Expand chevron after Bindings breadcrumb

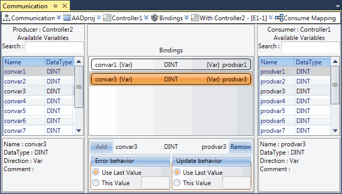[x=186, y=17]
